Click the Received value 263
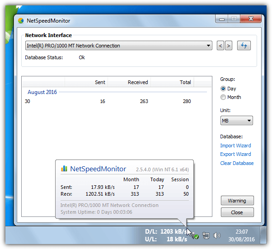 click(144, 101)
